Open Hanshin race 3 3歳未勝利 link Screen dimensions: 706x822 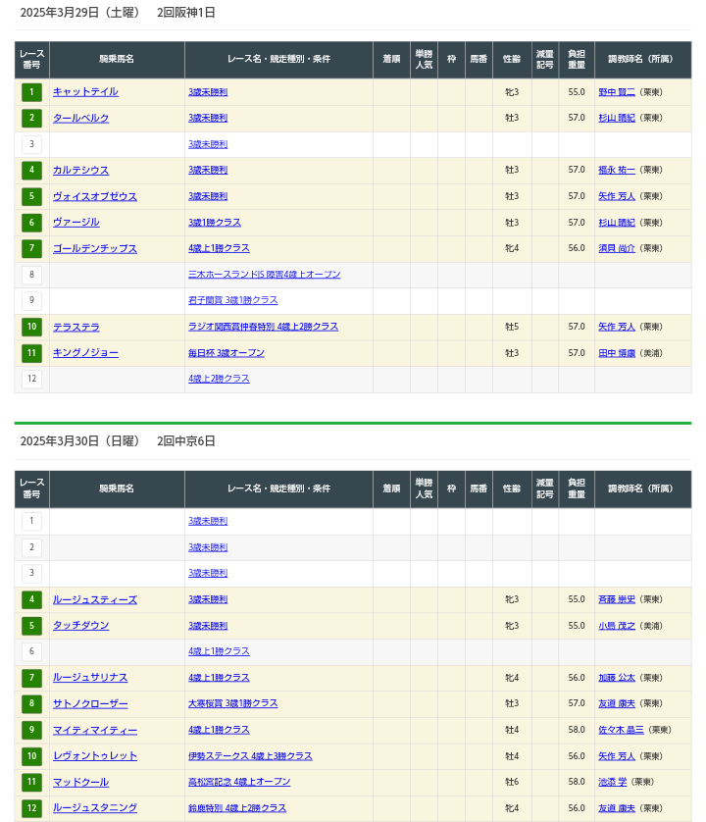click(x=208, y=144)
